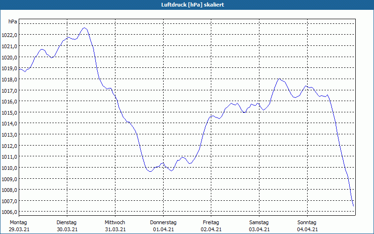This screenshot has height=234, width=374.
Task: Select the 1018,0 axis value
Action: pos(9,80)
